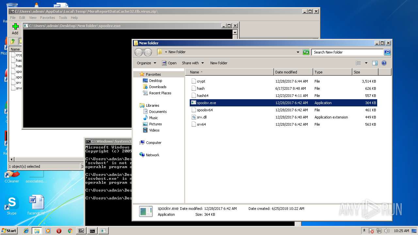The image size is (418, 235).
Task: Open the 7-Zip Edit menu
Action: pos(22,18)
